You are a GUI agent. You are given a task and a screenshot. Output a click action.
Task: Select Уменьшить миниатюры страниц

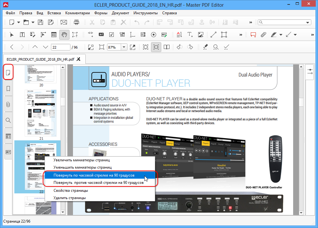tap(100, 167)
